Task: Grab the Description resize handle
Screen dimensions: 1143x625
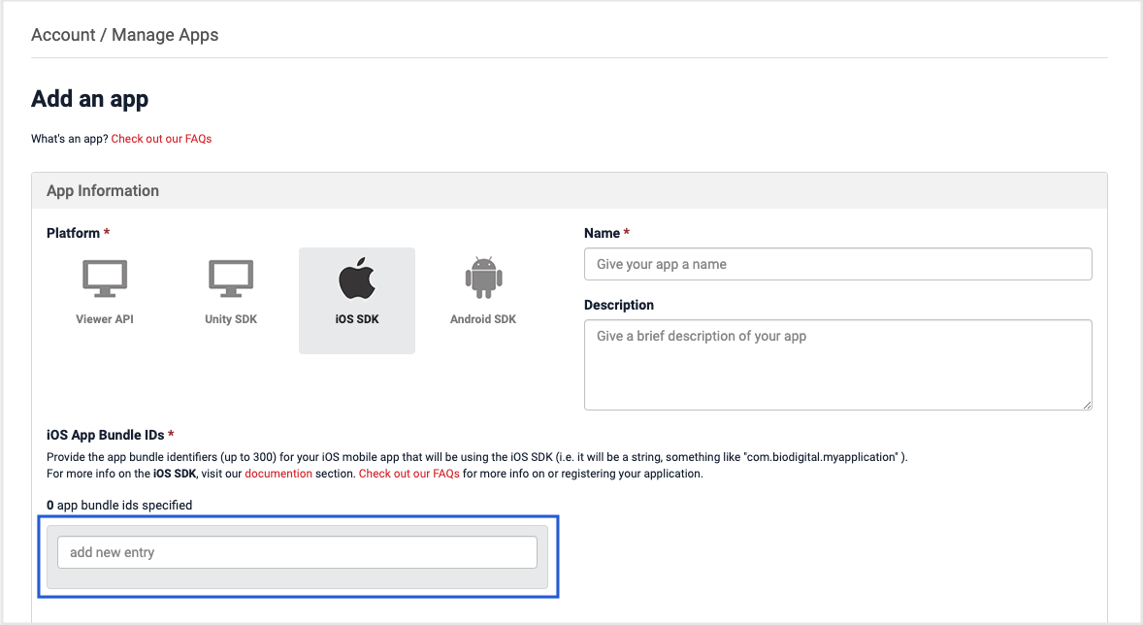Action: click(1087, 405)
